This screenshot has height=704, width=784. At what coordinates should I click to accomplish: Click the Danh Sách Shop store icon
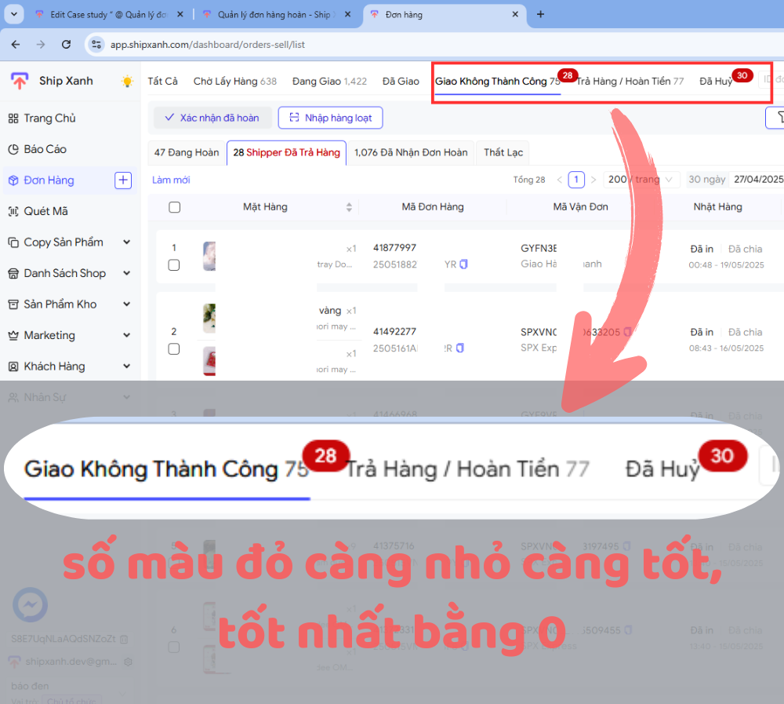point(13,273)
